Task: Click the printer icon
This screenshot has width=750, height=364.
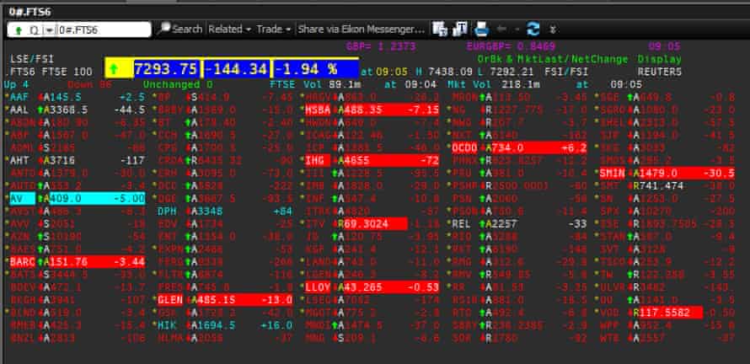Action: tap(481, 29)
